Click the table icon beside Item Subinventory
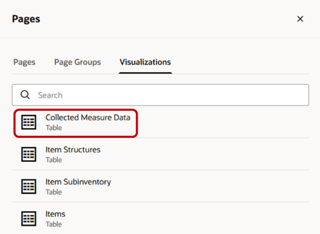320x234 pixels. (28, 187)
